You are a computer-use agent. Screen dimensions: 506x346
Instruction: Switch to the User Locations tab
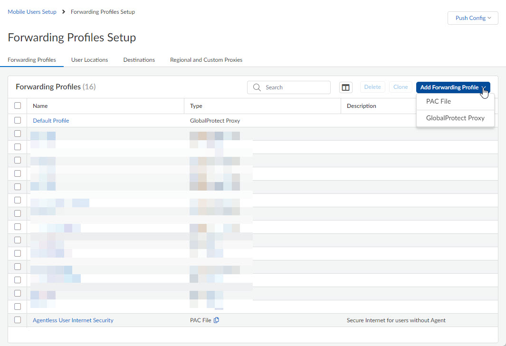pyautogui.click(x=89, y=60)
